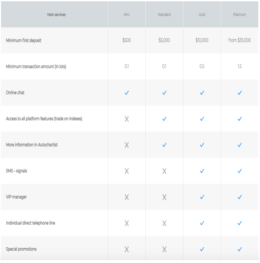Click Special promotions X under Standard

pos(164,249)
